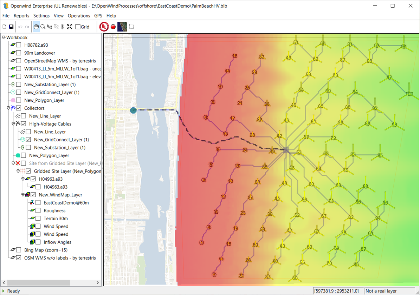Click the pink polygon icon of New_Polygon_Layer
This screenshot has height=295, width=420.
click(13, 100)
